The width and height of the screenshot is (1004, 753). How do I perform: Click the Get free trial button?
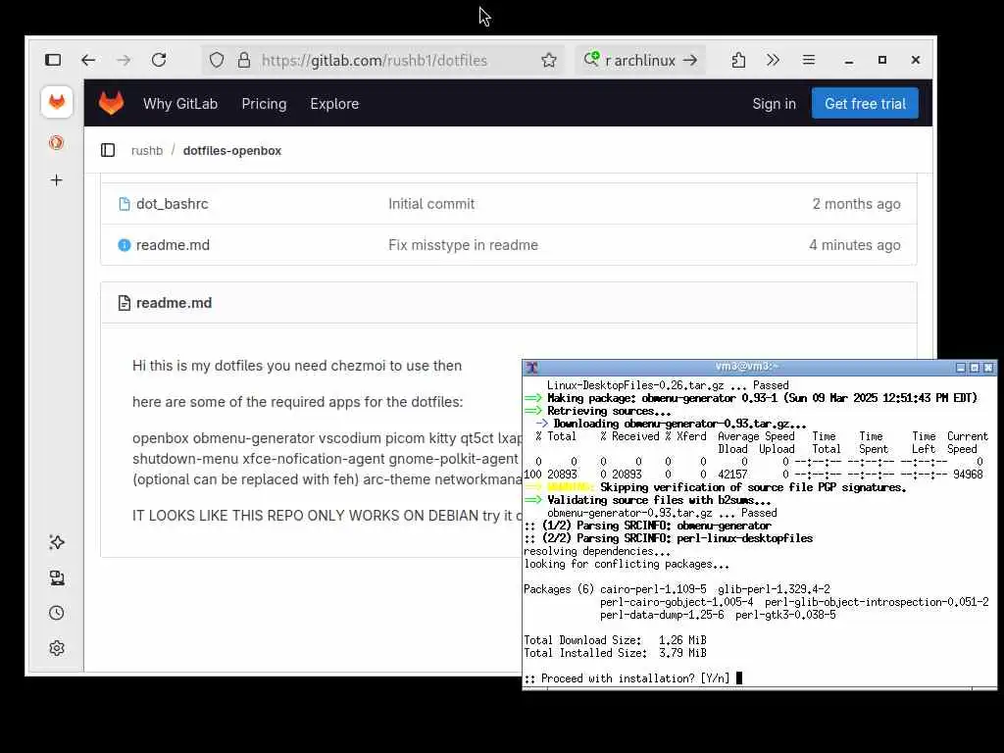[865, 103]
